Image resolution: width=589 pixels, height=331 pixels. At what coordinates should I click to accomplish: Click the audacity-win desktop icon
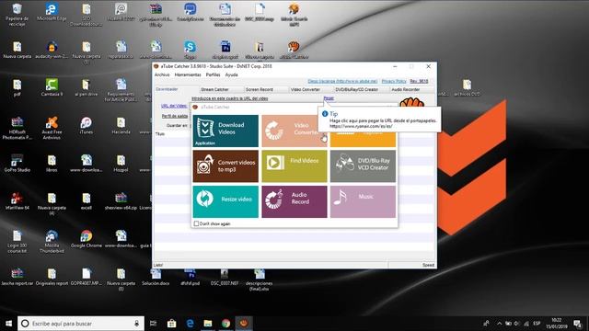(52, 50)
